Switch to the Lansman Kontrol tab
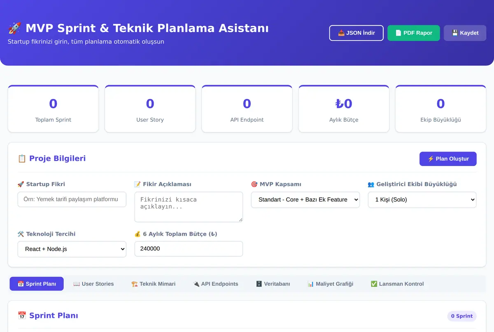 click(397, 284)
